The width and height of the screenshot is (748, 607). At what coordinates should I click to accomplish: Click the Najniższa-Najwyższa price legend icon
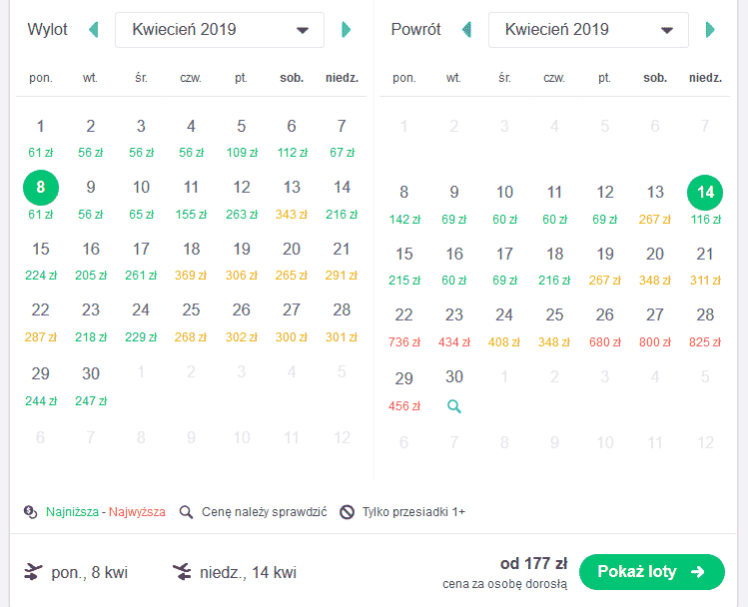tap(31, 512)
